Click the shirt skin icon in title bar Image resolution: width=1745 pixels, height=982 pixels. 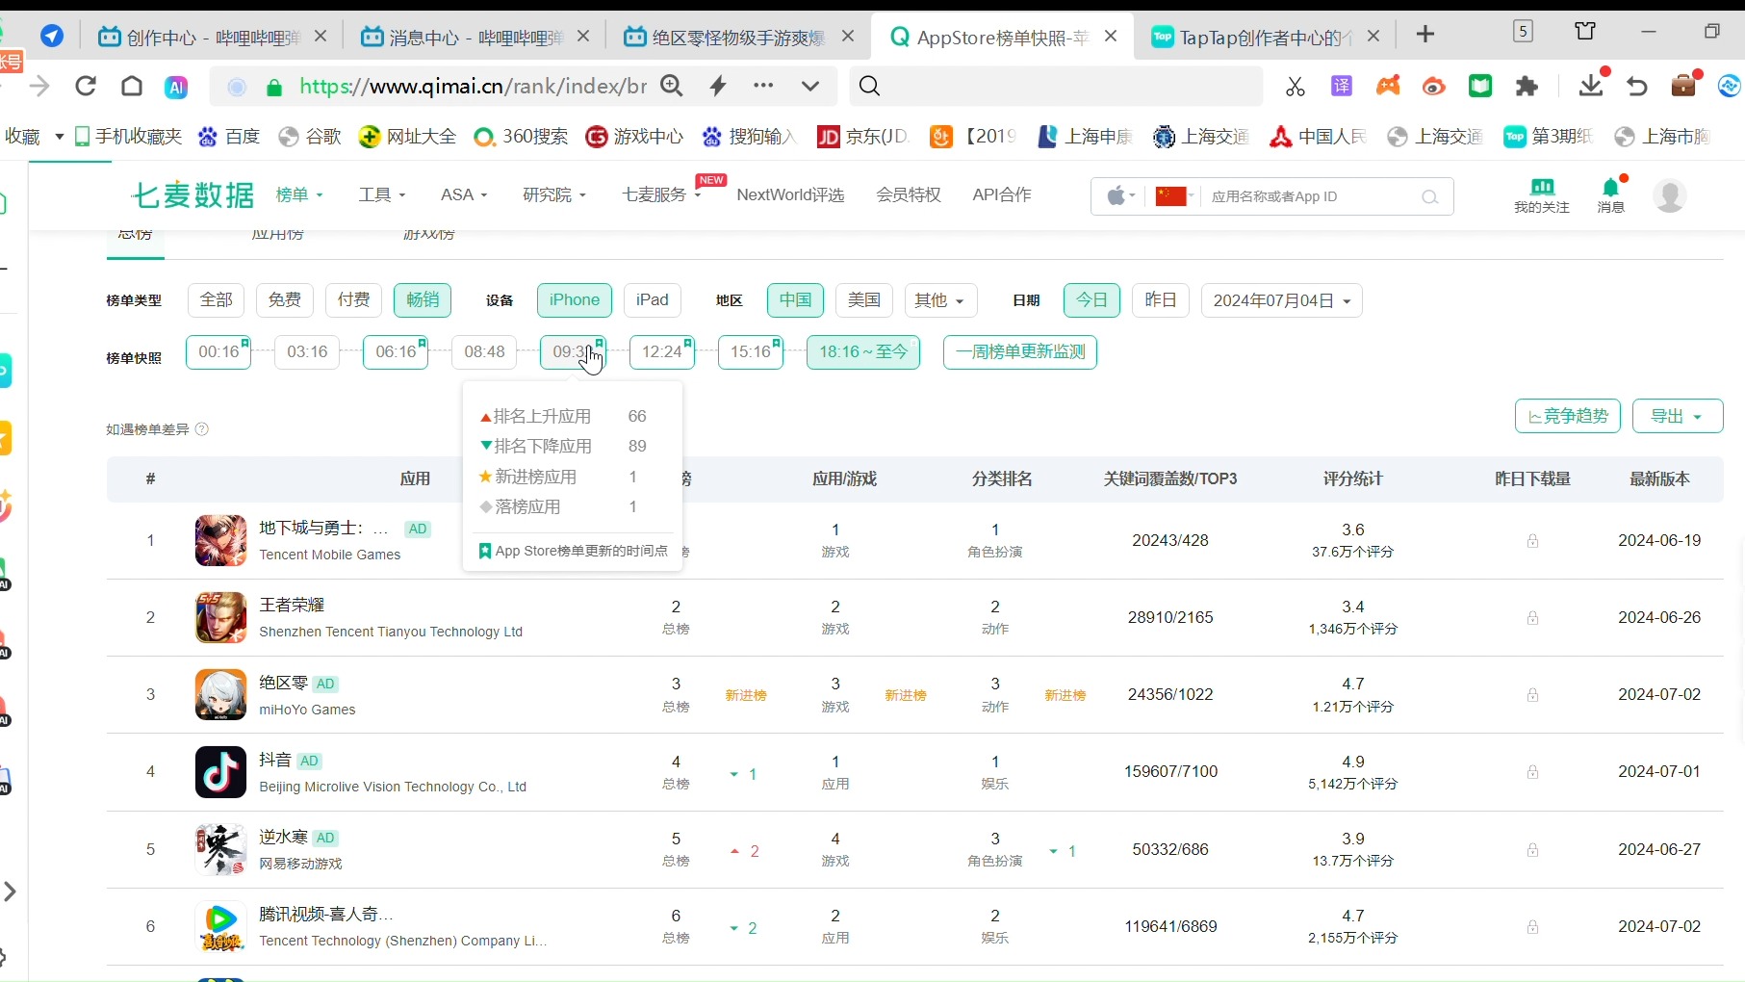coord(1585,32)
